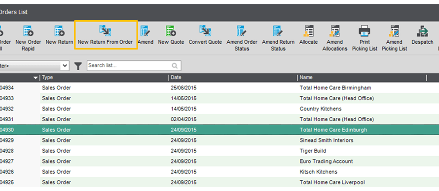
Task: Click the Despatch toolbar icon
Action: tap(422, 31)
